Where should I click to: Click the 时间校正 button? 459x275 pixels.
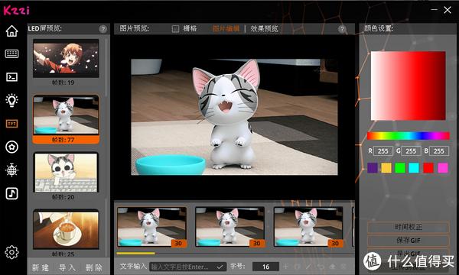(x=409, y=227)
